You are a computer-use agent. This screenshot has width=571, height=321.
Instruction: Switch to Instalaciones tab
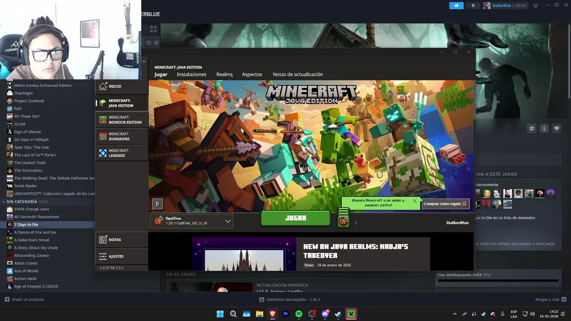[191, 74]
